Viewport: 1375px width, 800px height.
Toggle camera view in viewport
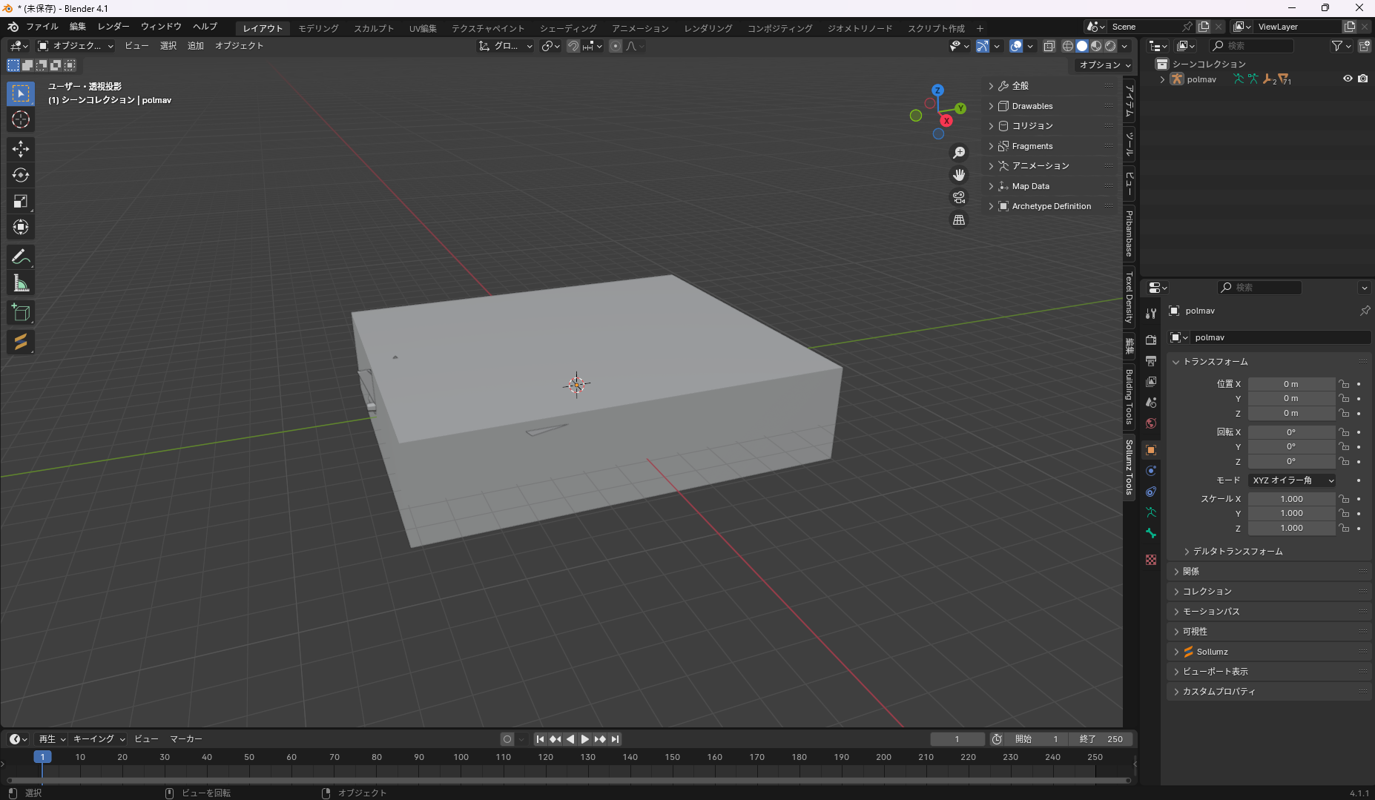[959, 197]
